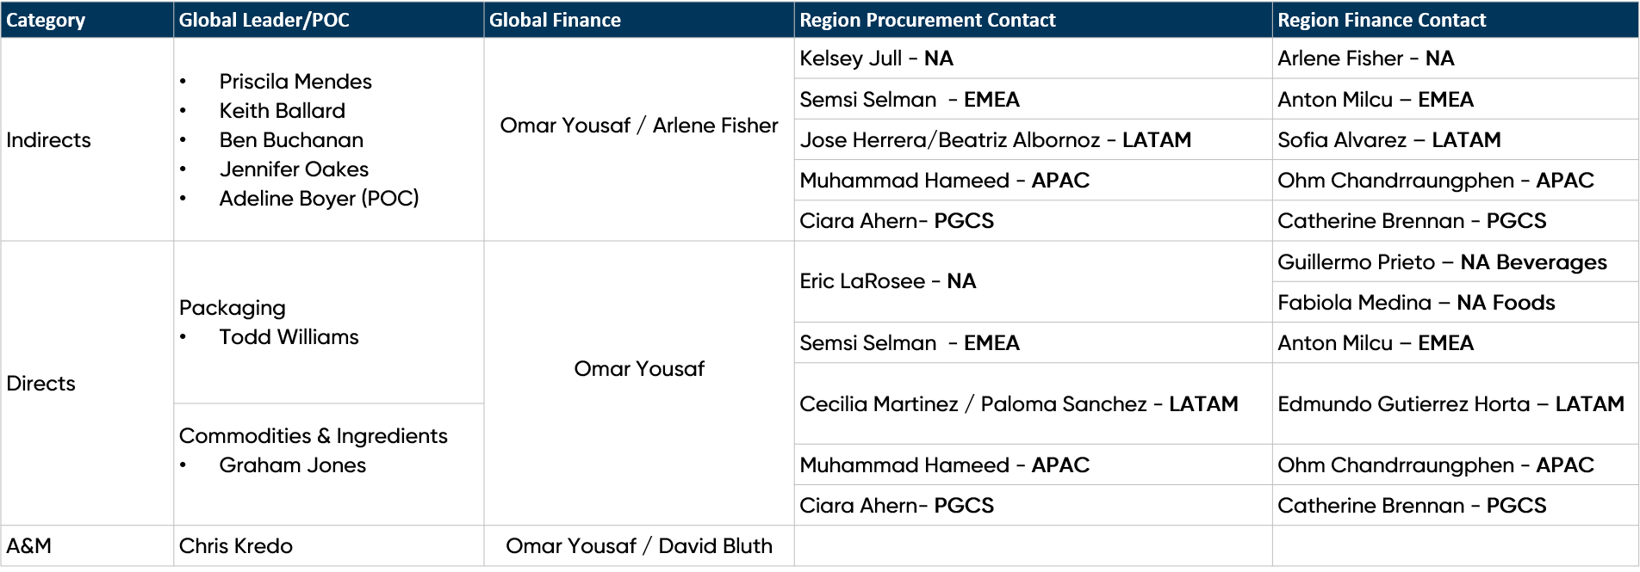Select Guillermo Prieto – NA Beverages cell
1640x572 pixels.
pyautogui.click(x=1455, y=261)
